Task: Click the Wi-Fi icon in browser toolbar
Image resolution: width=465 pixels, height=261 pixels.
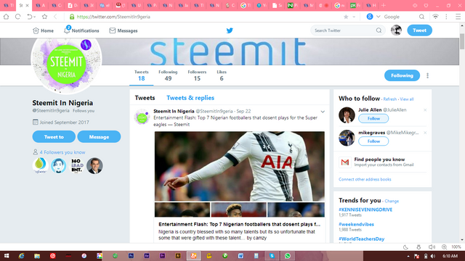Action: tap(435, 17)
